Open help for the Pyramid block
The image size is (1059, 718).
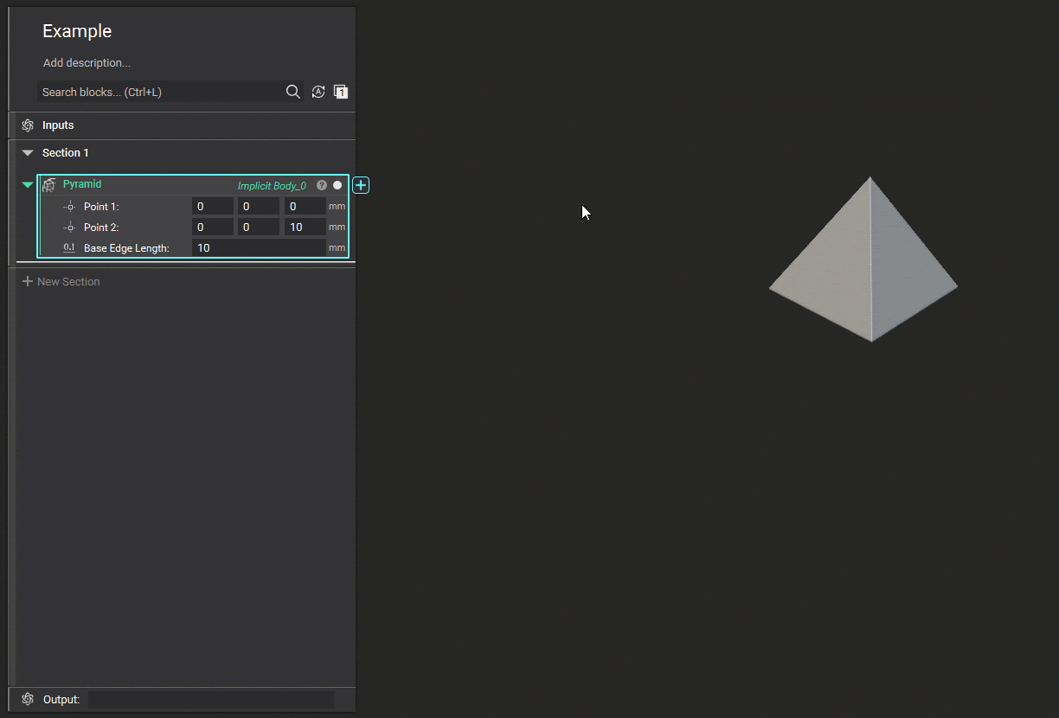pos(322,185)
